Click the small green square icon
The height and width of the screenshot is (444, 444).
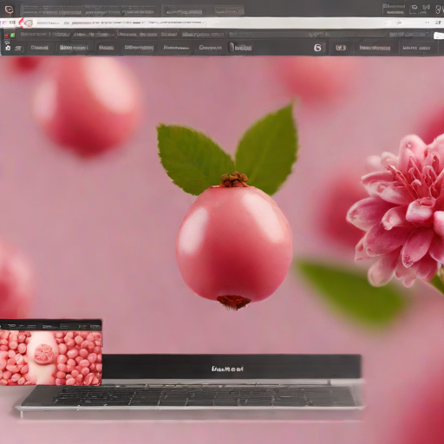pos(12,36)
